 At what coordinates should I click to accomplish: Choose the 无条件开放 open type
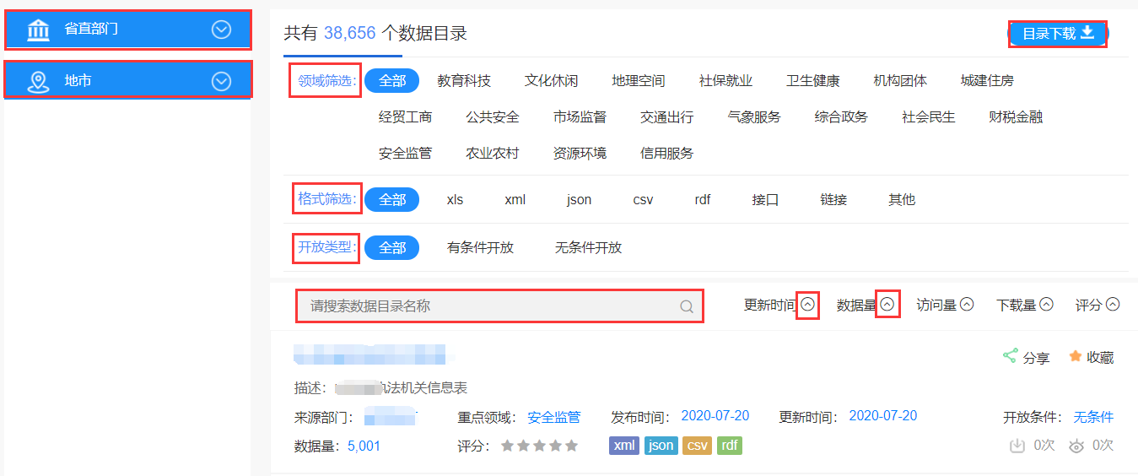click(x=588, y=248)
